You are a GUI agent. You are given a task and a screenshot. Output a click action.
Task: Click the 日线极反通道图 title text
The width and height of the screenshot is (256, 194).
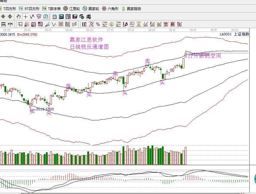tap(89, 47)
